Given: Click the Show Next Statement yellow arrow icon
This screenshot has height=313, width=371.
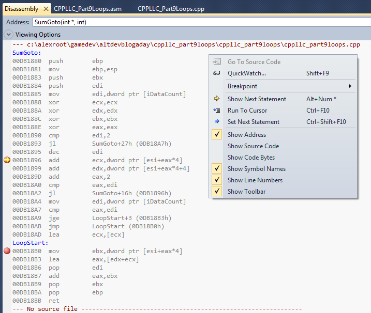Looking at the screenshot, I should pyautogui.click(x=217, y=99).
